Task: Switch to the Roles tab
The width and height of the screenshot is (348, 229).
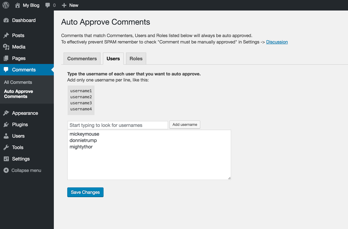Action: (136, 59)
